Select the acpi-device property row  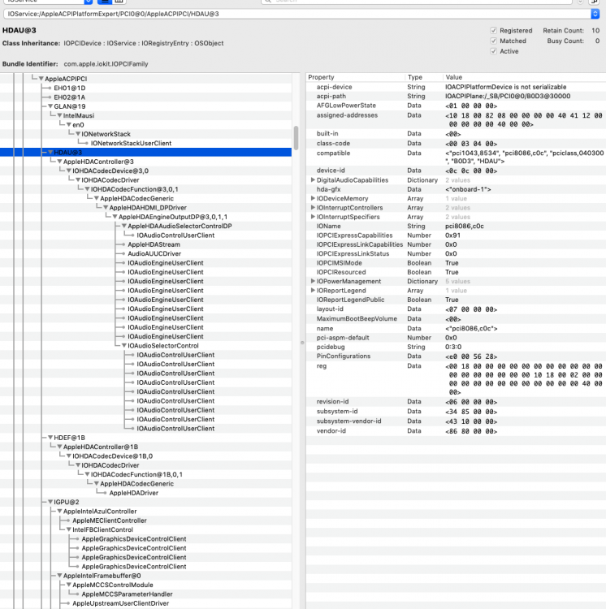[x=456, y=87]
